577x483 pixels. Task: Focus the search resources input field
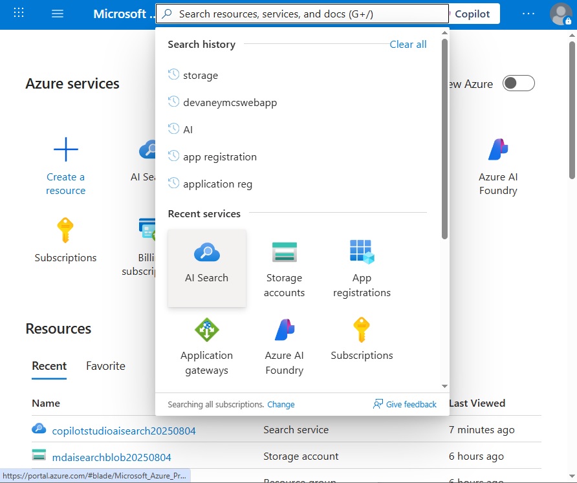[302, 14]
